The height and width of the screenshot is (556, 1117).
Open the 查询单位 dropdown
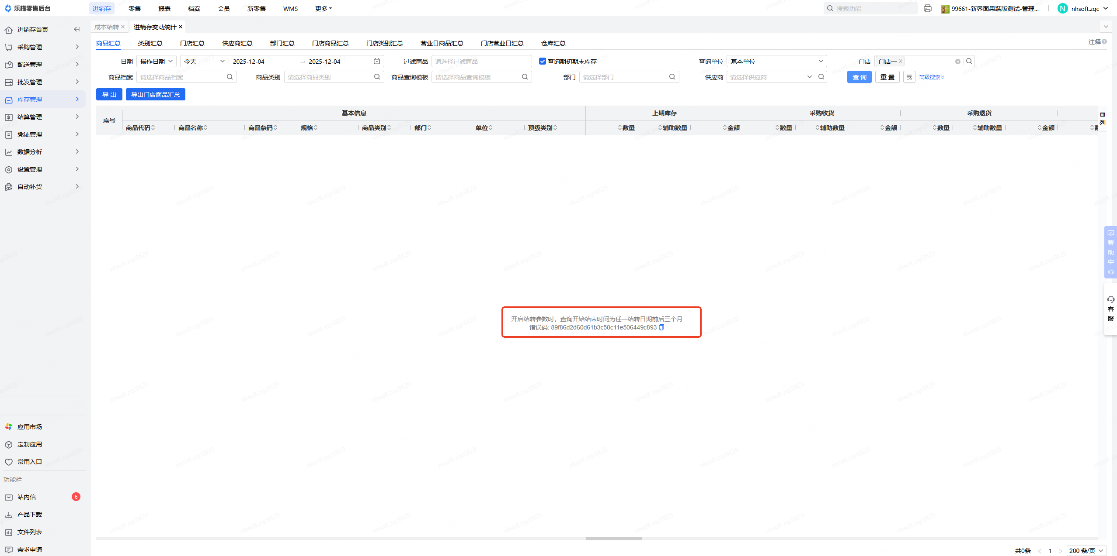776,62
